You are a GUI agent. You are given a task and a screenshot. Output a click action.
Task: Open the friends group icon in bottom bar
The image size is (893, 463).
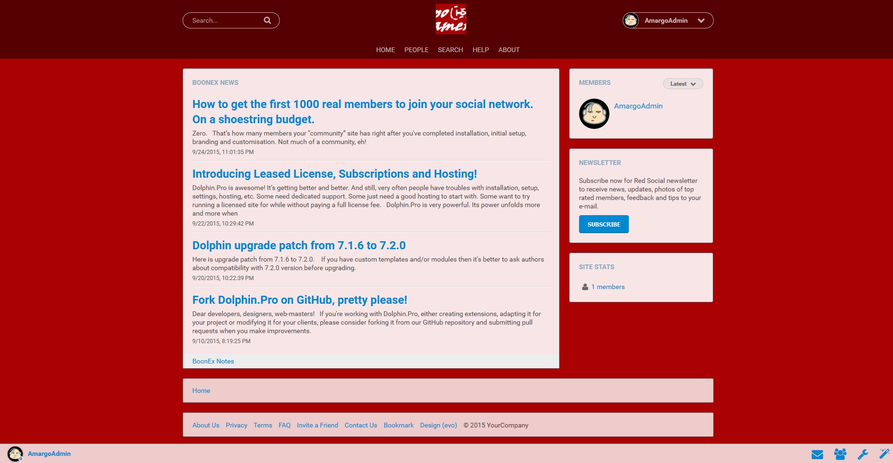tap(840, 454)
